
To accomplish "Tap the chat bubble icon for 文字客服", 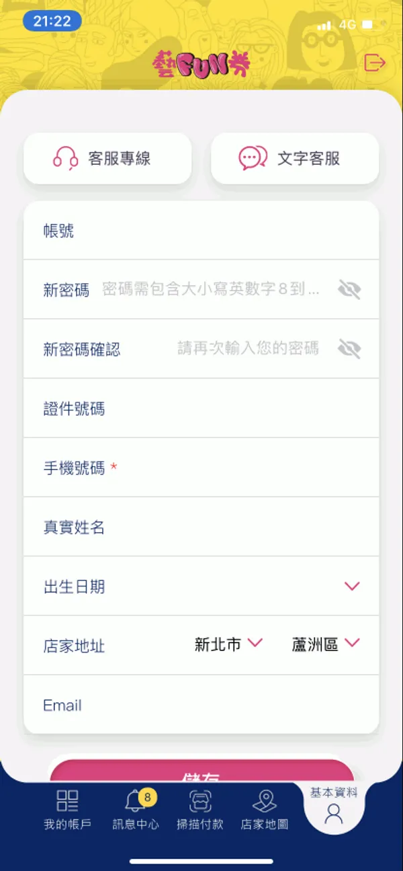I will (253, 159).
